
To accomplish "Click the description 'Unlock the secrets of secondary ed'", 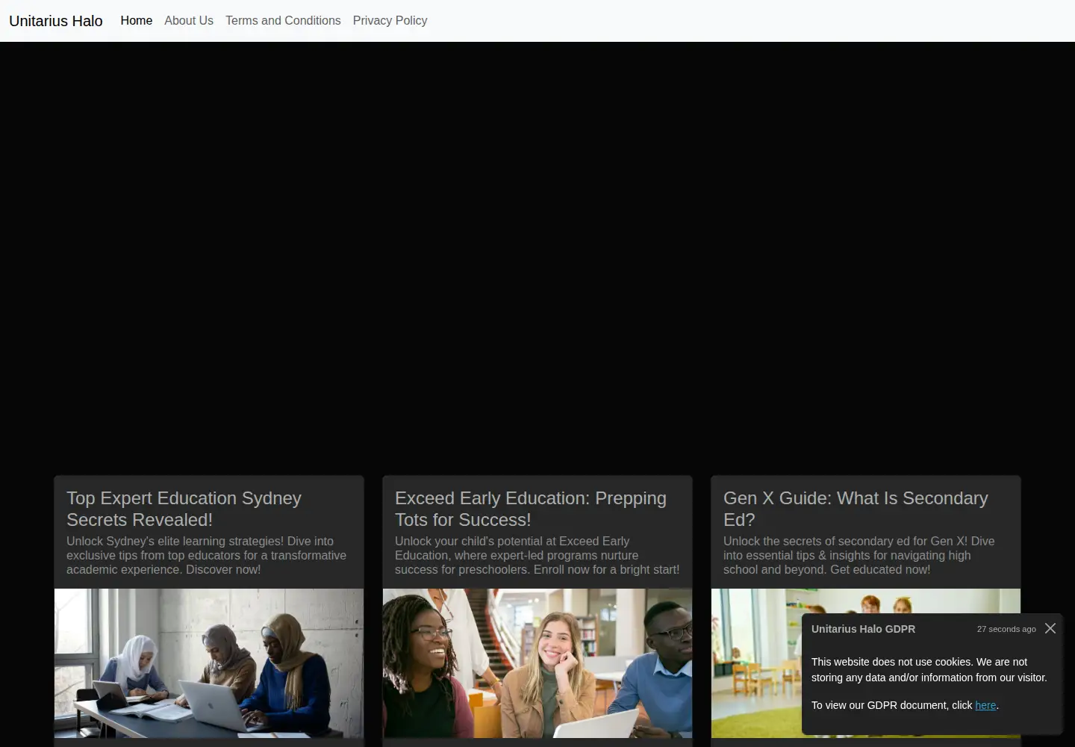I will point(859,555).
